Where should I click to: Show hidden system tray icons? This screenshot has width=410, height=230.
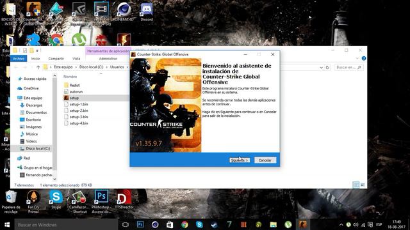coord(341,224)
